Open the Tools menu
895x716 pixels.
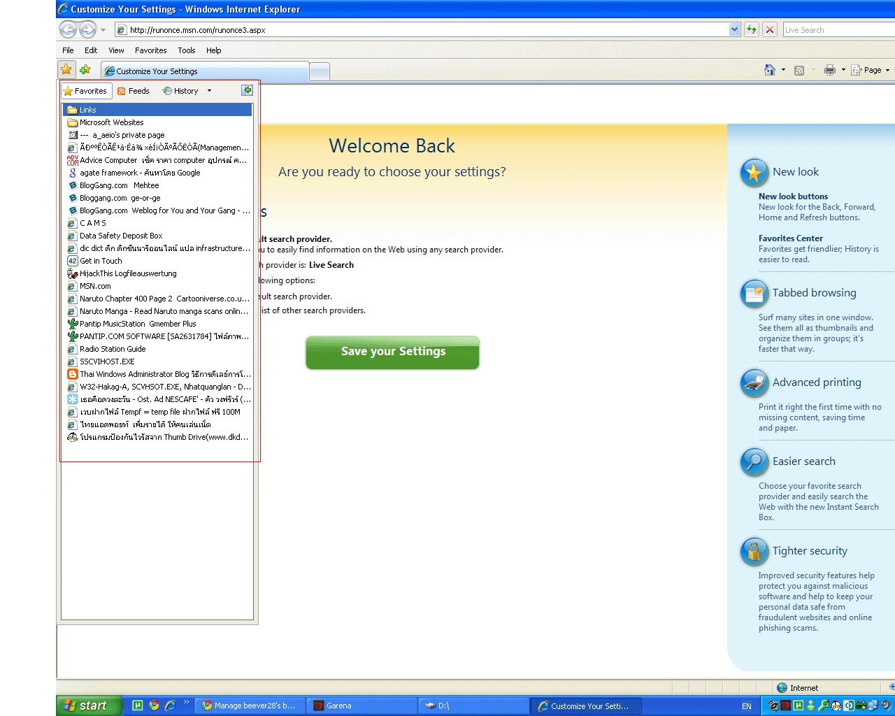coord(187,50)
